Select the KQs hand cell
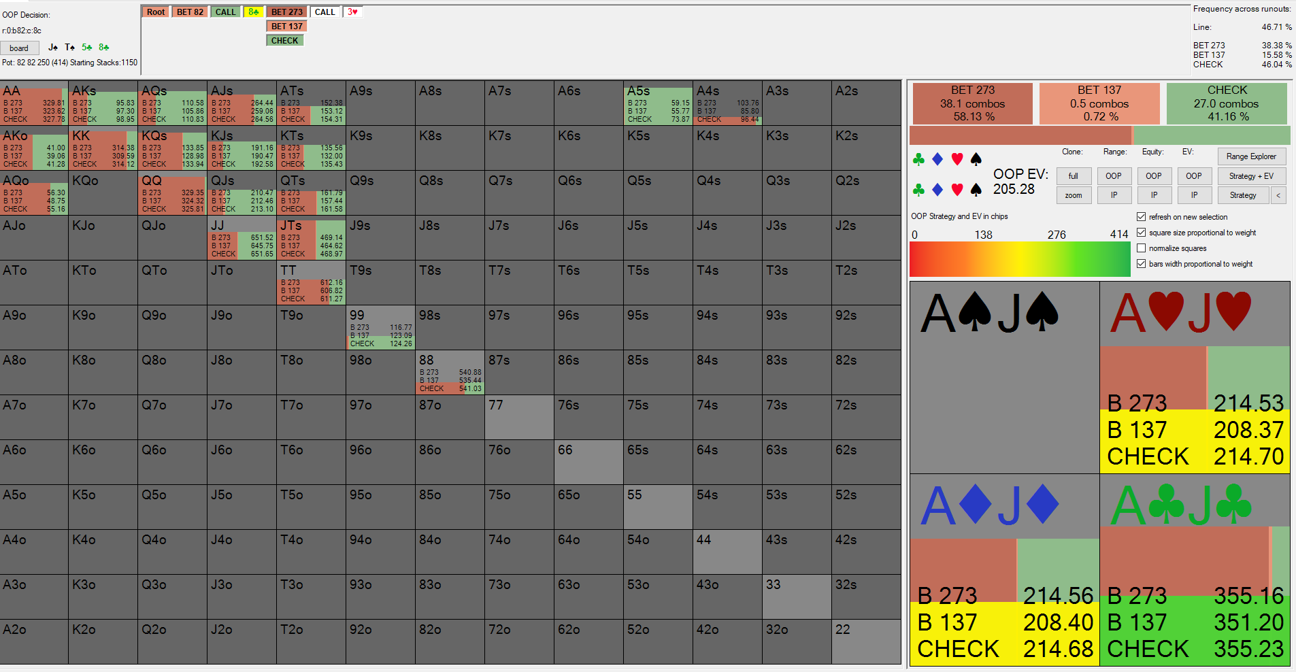 point(173,148)
